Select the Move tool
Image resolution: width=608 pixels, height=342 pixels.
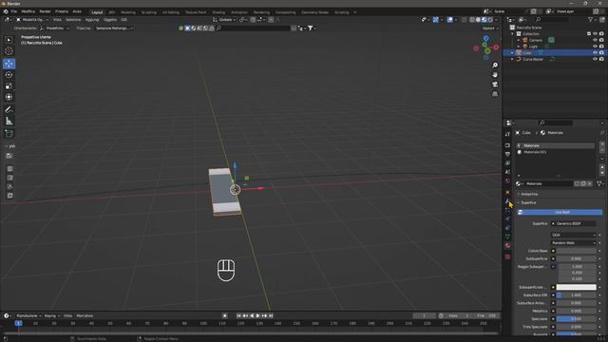pyautogui.click(x=9, y=64)
